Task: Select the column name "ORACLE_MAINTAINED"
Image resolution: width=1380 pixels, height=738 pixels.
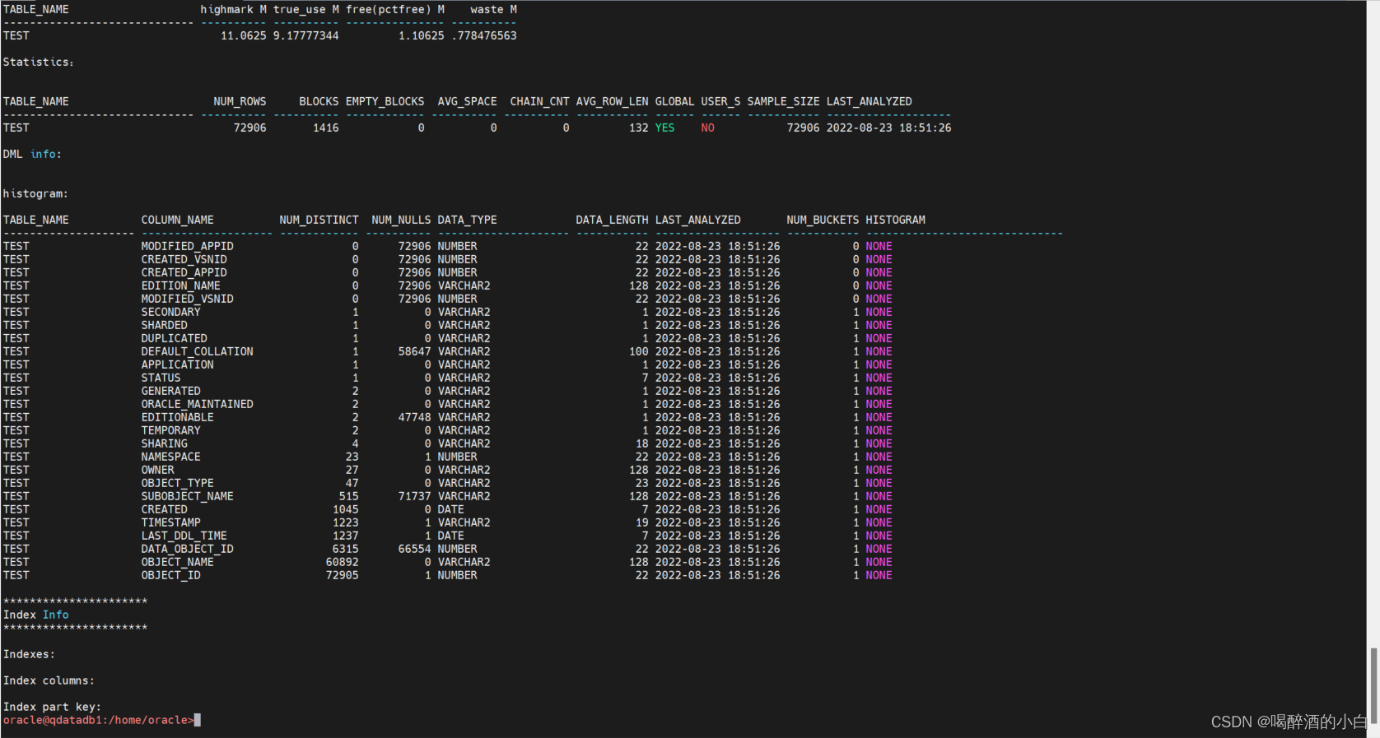Action: coord(197,405)
